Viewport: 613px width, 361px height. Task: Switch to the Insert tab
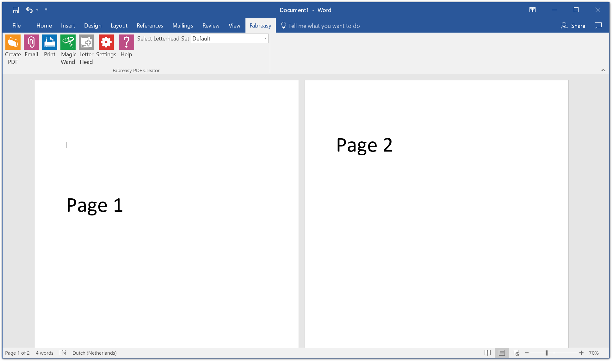(68, 26)
